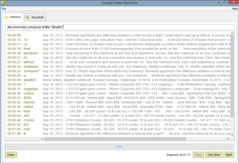This screenshot has height=163, width=239.
Task: Click the horizontal scrollbar left arrow
Action: pyautogui.click(x=42, y=139)
